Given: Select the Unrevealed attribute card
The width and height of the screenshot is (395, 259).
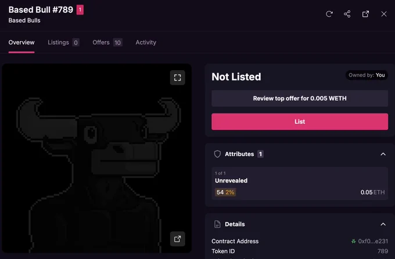Looking at the screenshot, I should click(x=300, y=183).
